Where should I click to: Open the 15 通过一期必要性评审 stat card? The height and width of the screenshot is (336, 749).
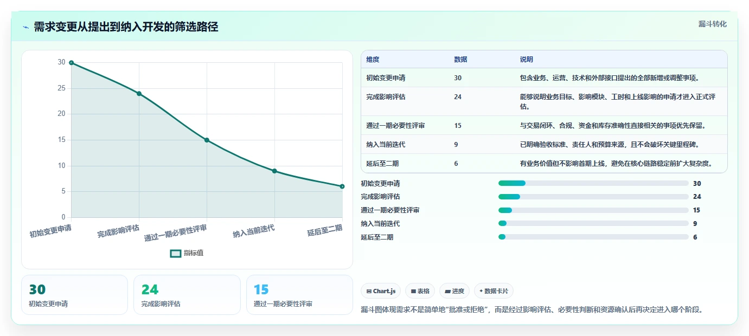coord(299,295)
